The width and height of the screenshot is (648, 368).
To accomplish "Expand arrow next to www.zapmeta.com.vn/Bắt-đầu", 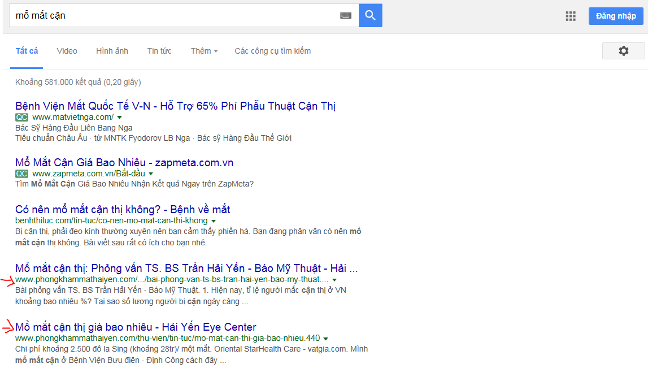I will [151, 174].
